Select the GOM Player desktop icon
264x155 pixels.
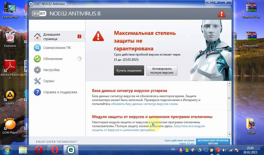click(x=10, y=126)
